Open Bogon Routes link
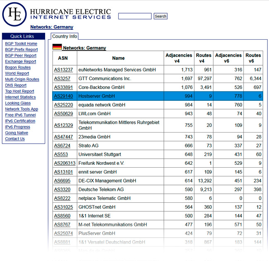269x261 pixels. [18, 67]
